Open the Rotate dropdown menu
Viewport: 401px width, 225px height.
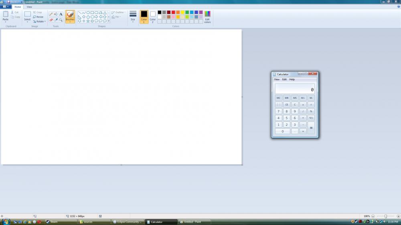point(39,22)
